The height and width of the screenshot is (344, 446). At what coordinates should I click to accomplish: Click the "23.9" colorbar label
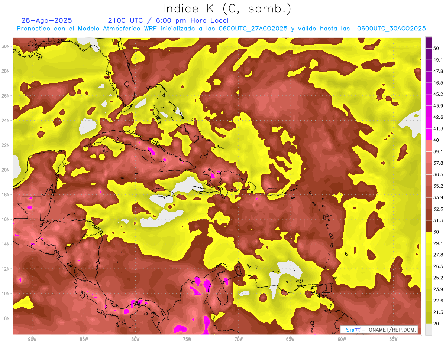coord(438,289)
